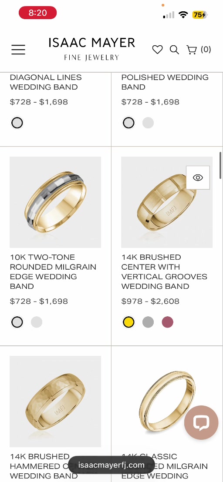Choose second swatch under Polished Wedding Band
Viewport: 223px width, 482px height.
click(x=148, y=123)
